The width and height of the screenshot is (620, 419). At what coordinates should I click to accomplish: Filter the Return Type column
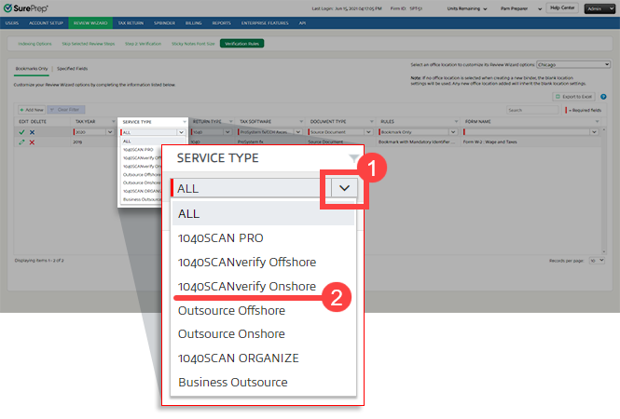click(x=231, y=122)
